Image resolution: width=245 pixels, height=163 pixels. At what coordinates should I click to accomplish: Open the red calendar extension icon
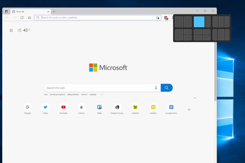pos(166,18)
